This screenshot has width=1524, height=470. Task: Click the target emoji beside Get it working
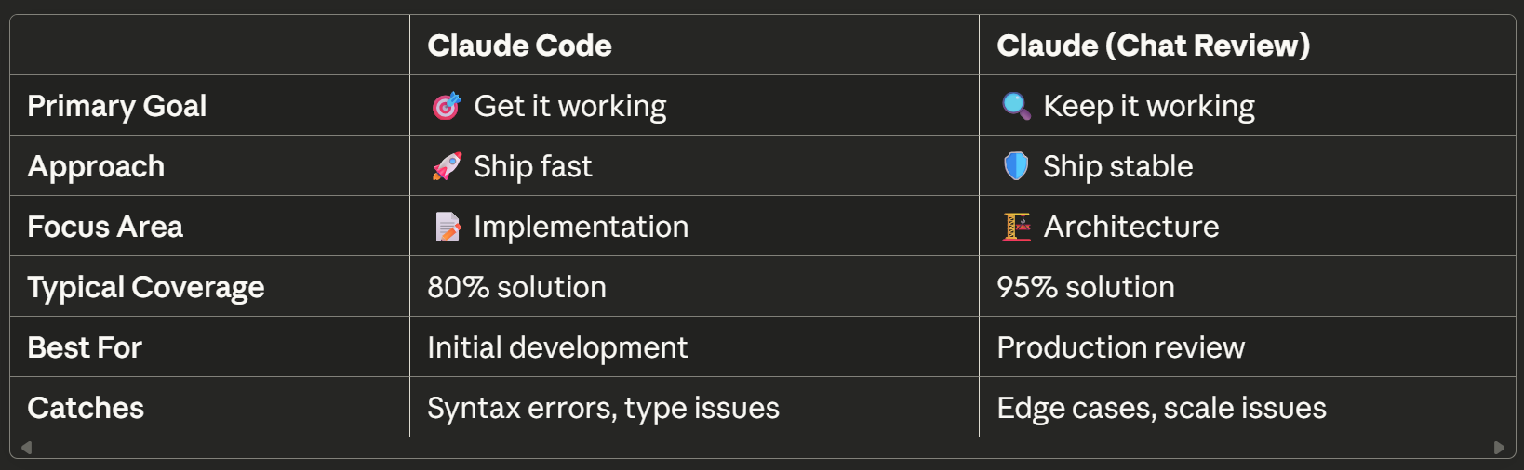[447, 107]
